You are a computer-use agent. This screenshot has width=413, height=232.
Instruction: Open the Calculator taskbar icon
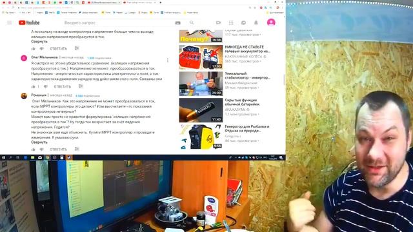coord(62,157)
